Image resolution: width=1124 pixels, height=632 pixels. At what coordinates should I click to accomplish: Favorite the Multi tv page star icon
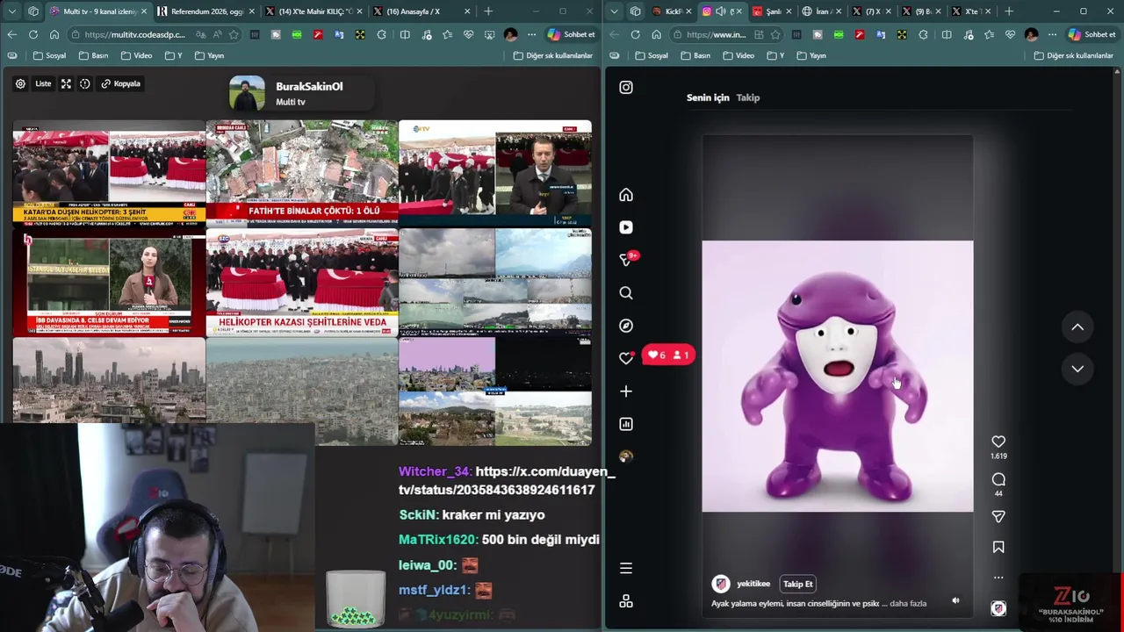coord(233,34)
